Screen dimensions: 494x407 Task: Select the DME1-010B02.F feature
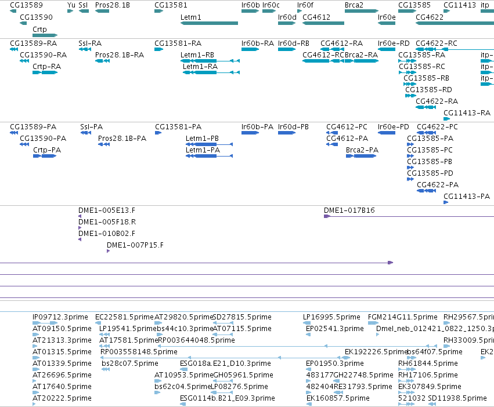coord(107,234)
